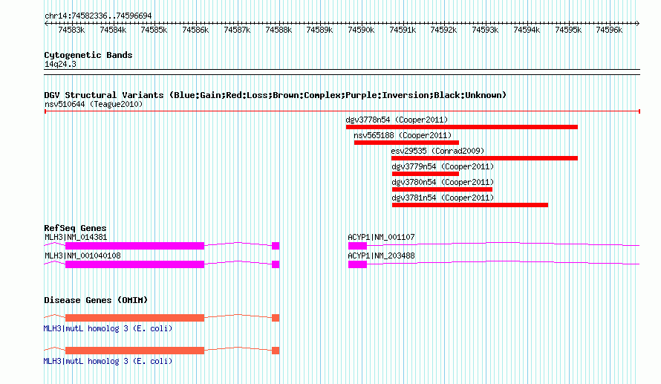Click the left arrow on the coordinate ruler
Image resolution: width=661 pixels, height=384 pixels.
[x=46, y=24]
